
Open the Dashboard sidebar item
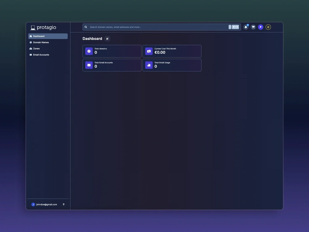(48, 36)
